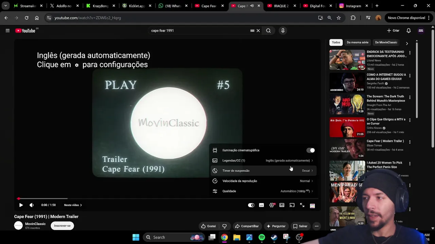Click the Salvar button

point(300,226)
